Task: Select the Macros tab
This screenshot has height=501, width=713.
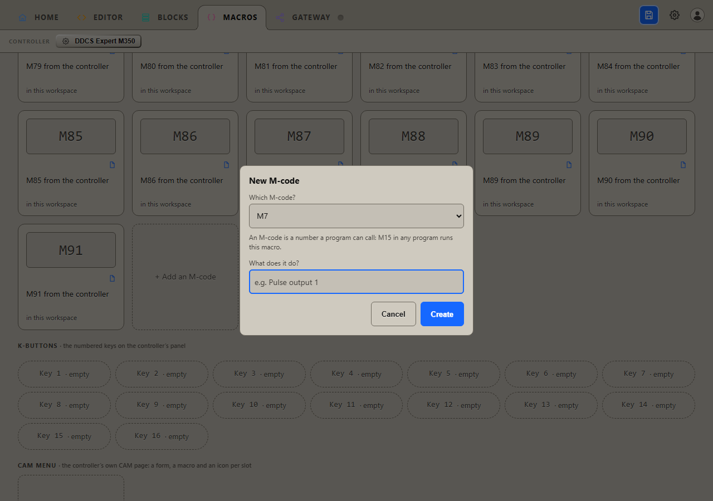Action: point(232,17)
